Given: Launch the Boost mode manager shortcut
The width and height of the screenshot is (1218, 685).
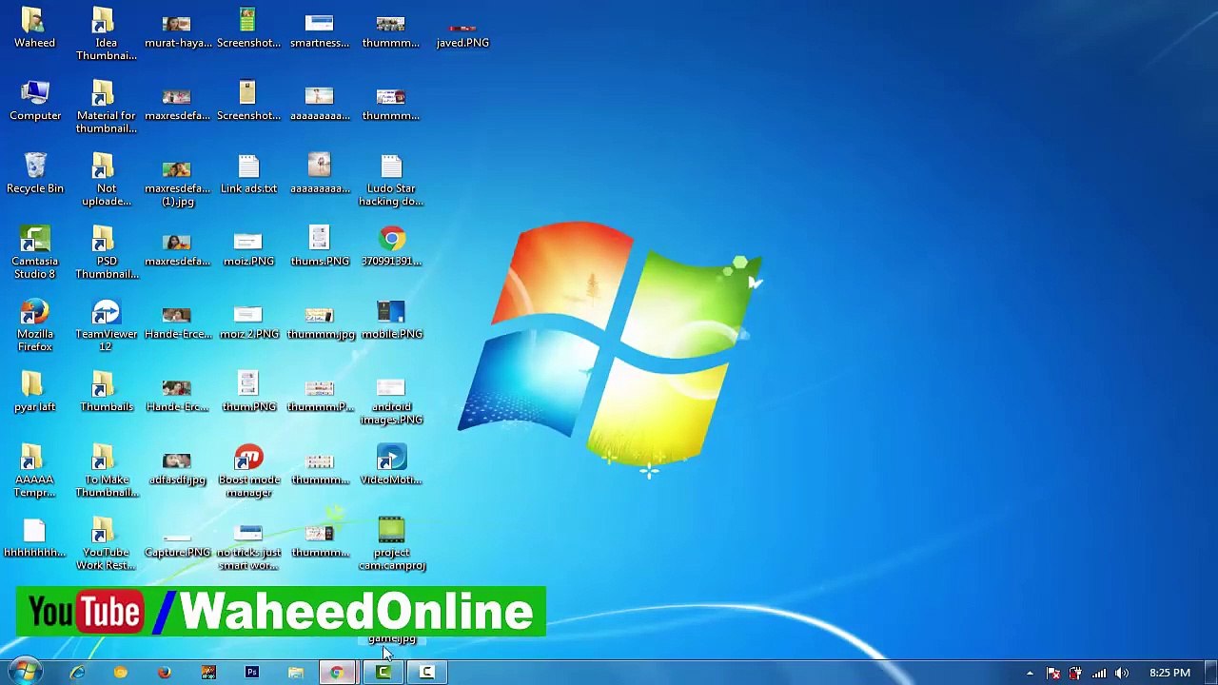Looking at the screenshot, I should click(x=248, y=471).
